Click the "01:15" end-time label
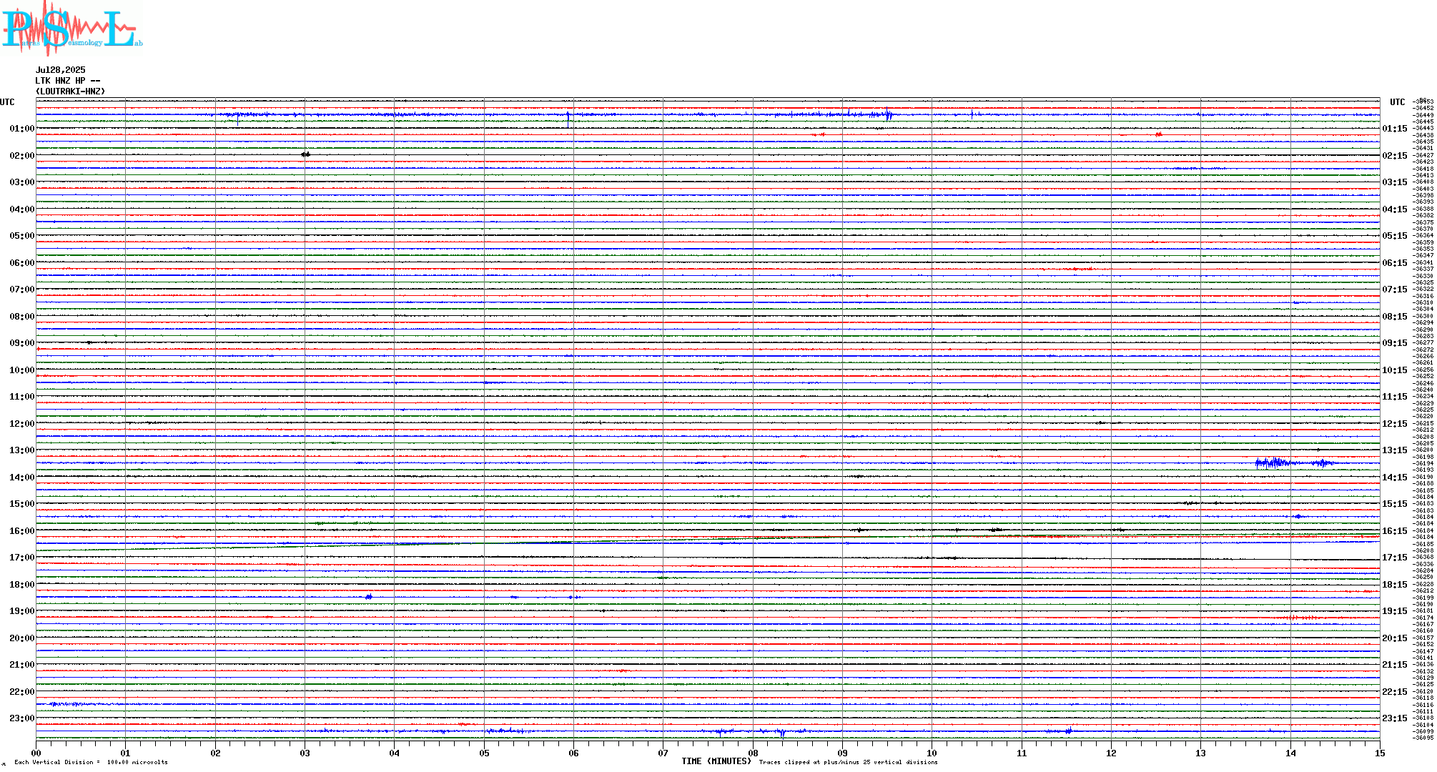 tap(1394, 129)
